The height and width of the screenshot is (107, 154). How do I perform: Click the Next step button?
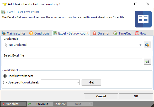coord(80,104)
